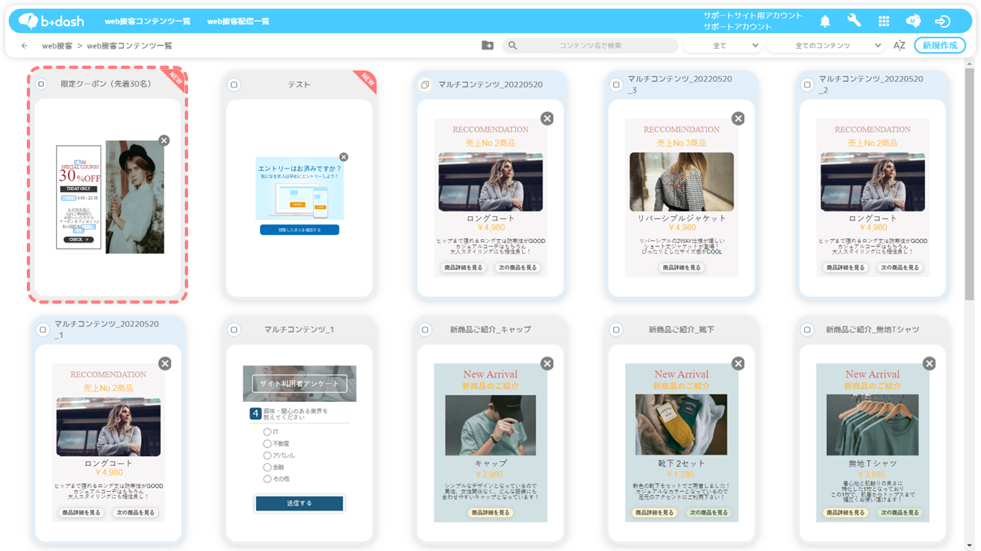Choose the その他 radio option
981x551 pixels.
(x=267, y=479)
